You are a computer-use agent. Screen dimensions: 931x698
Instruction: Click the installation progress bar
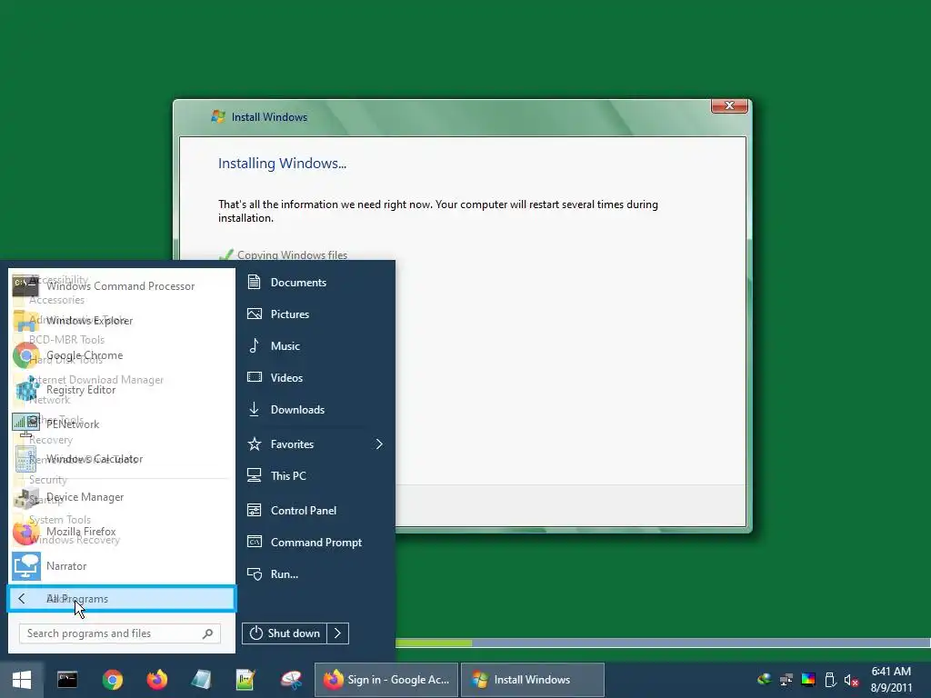[663, 643]
